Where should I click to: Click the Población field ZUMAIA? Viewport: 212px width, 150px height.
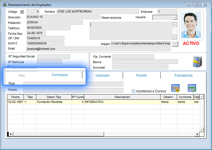click(x=54, y=22)
